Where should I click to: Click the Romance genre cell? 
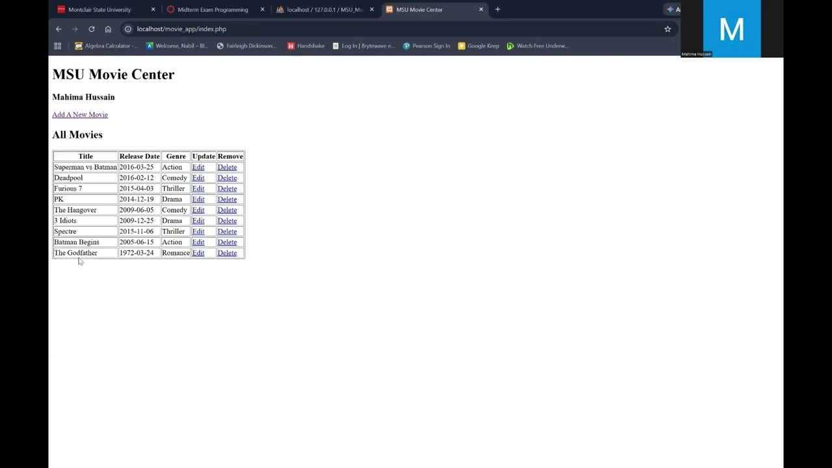(x=175, y=253)
